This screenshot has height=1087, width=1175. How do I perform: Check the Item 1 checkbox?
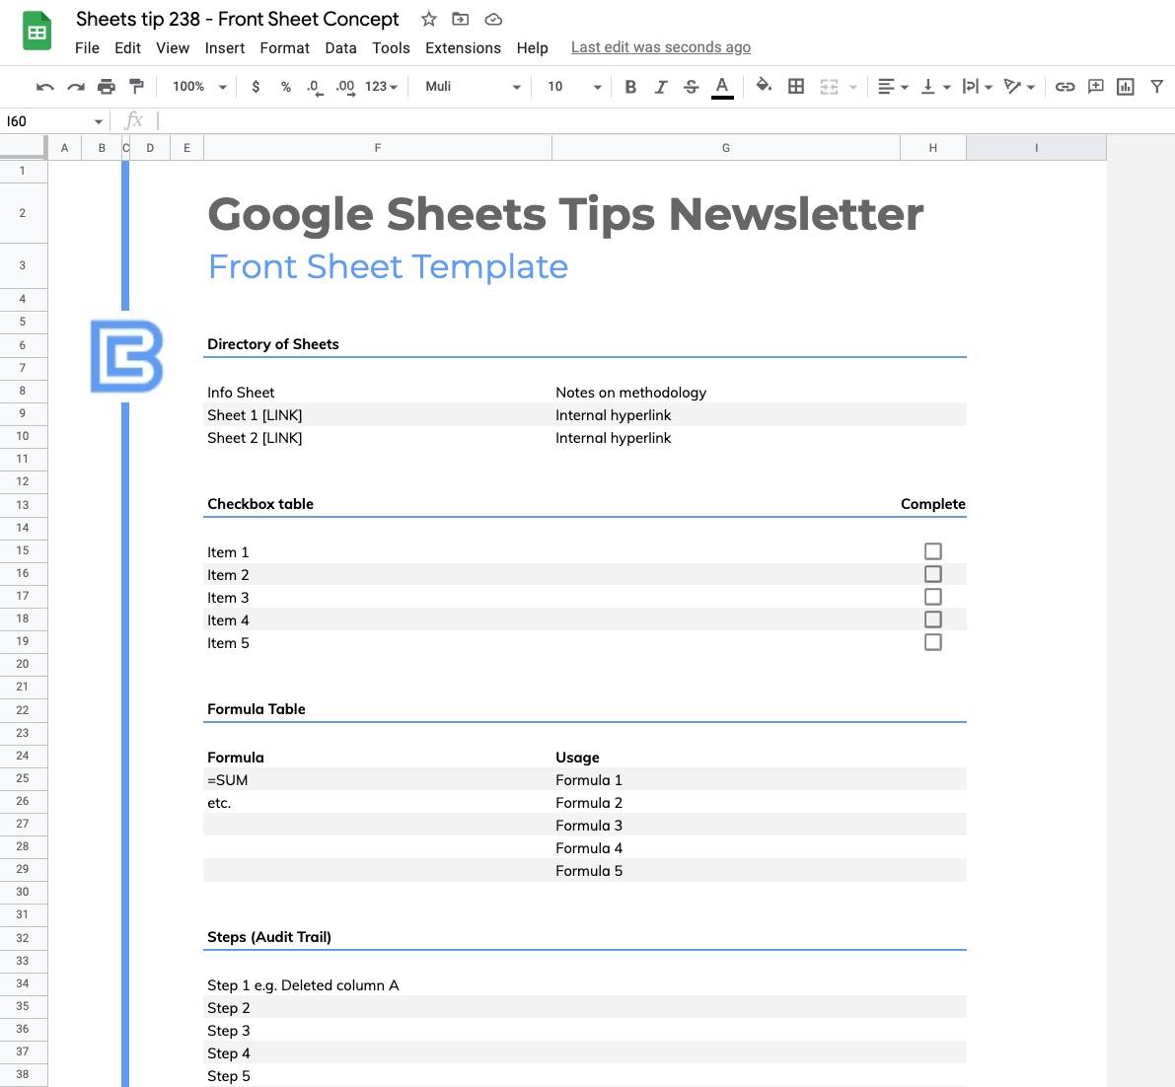[x=933, y=551]
